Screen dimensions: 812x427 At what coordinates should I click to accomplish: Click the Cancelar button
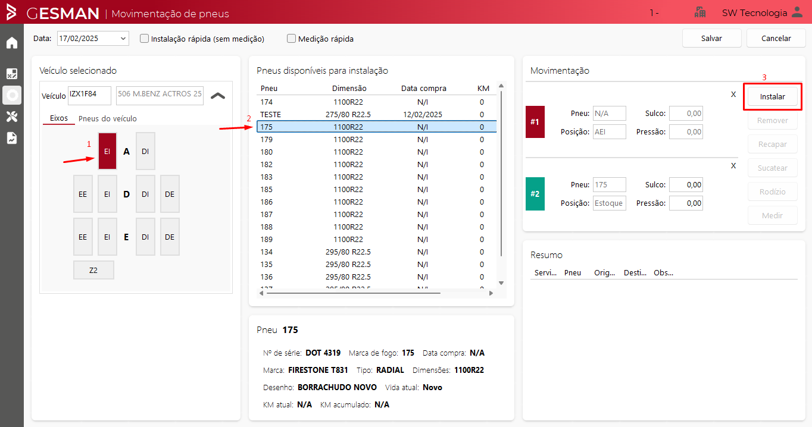[x=776, y=38]
